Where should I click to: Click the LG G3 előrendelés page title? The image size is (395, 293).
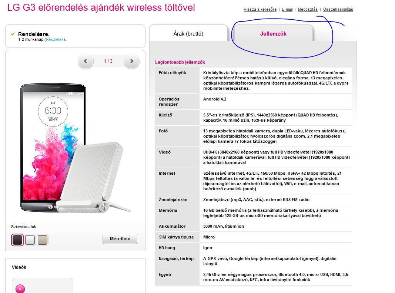coord(101,7)
